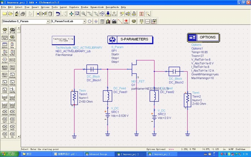Click the wire/pin NAME label tool
The height and width of the screenshot is (157, 251).
click(x=126, y=21)
